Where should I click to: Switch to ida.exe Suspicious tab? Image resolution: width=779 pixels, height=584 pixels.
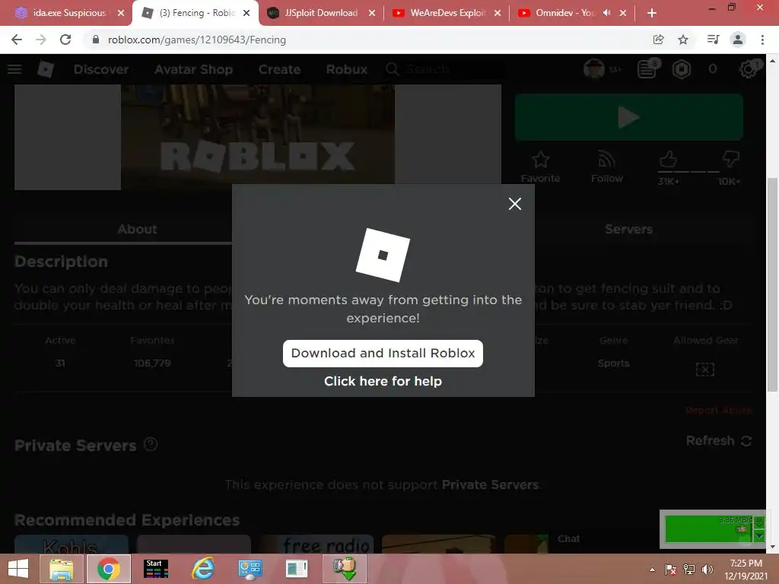pyautogui.click(x=69, y=13)
